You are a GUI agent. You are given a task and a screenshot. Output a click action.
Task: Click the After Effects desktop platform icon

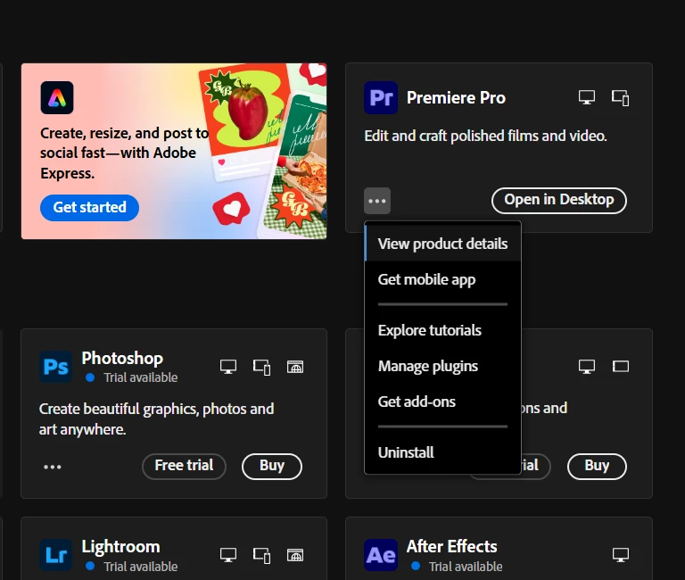coord(621,555)
